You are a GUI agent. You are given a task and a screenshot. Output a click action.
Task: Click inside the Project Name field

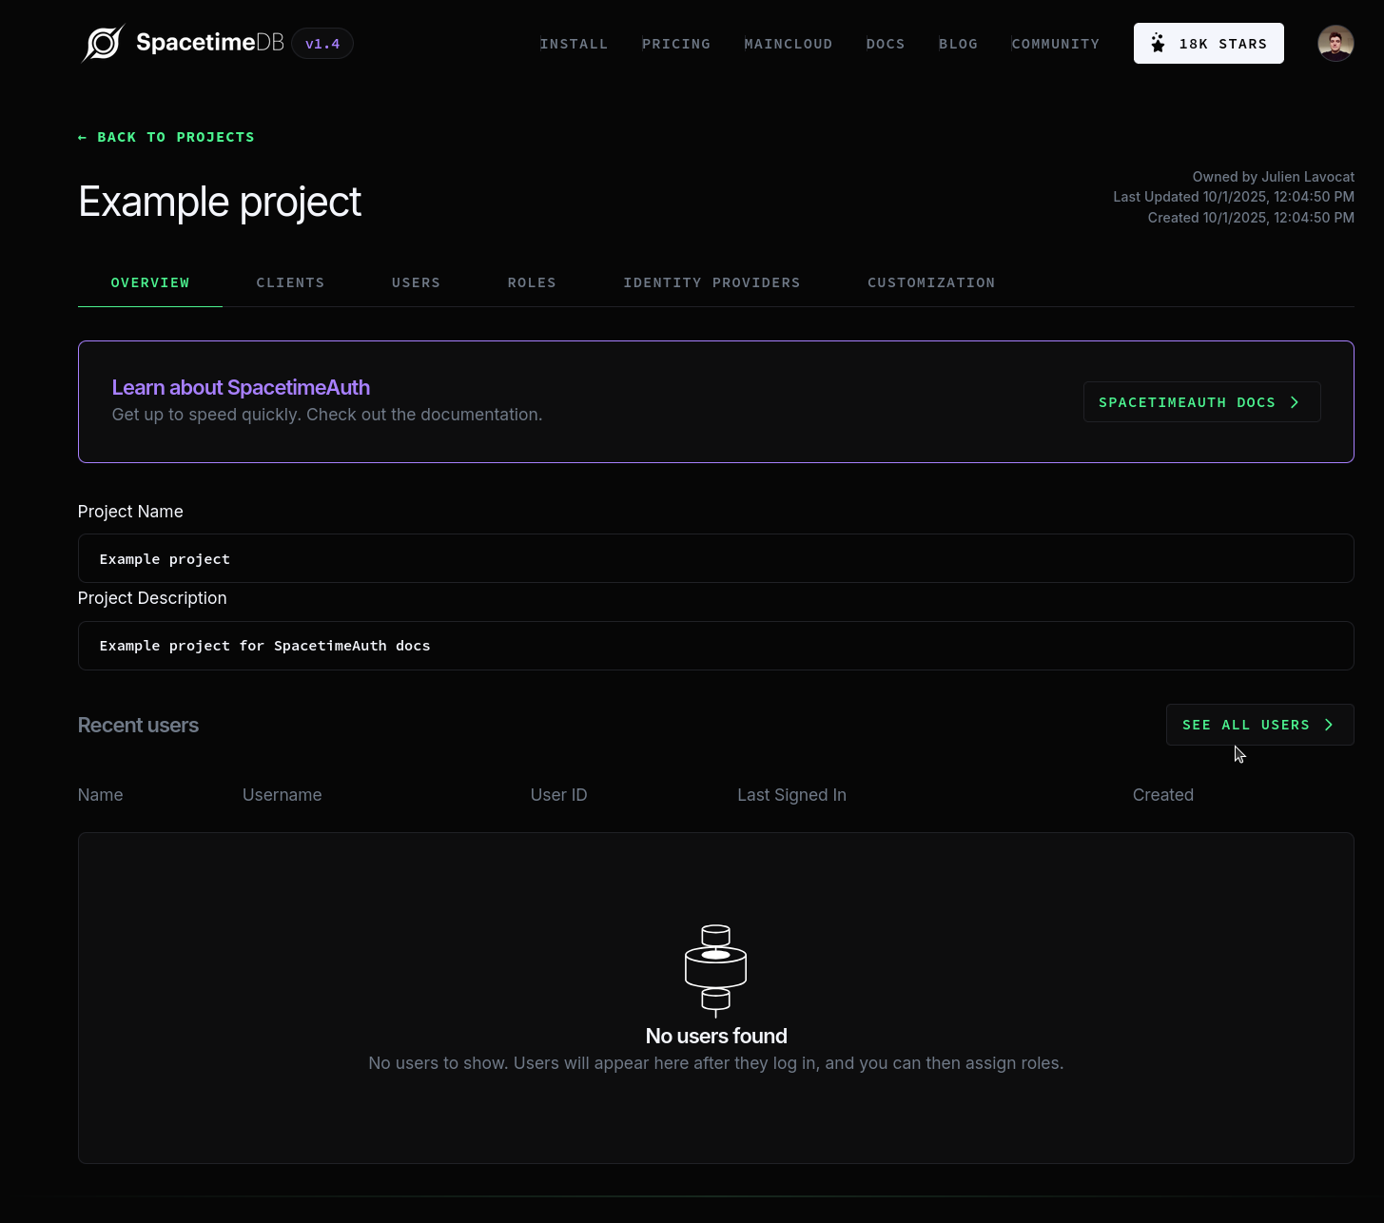(x=715, y=558)
